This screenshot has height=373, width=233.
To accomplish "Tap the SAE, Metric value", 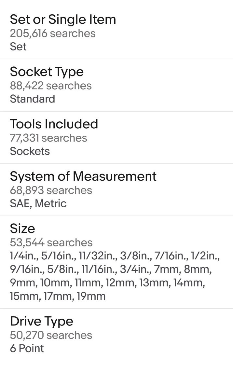I will click(38, 203).
